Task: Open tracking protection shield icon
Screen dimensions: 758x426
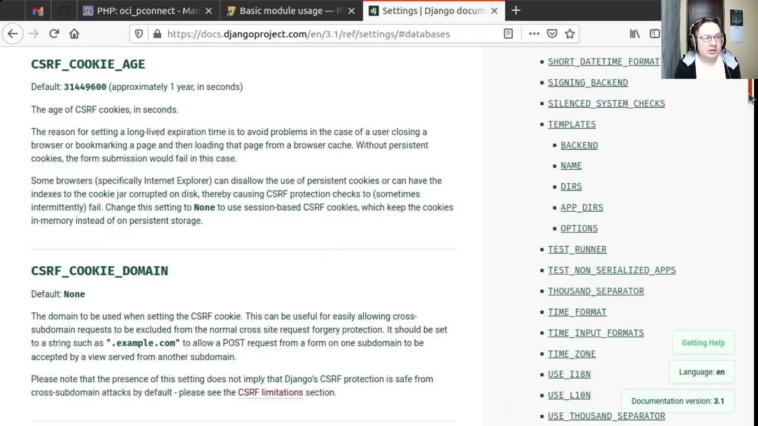Action: click(139, 34)
